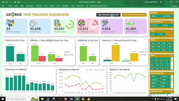This screenshot has width=179, height=101.
Task: Zoom in with the plus button
Action: click(174, 95)
